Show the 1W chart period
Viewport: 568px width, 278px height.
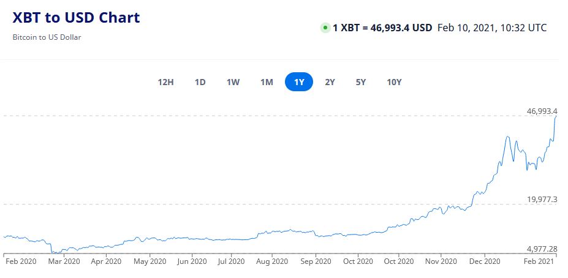click(233, 82)
